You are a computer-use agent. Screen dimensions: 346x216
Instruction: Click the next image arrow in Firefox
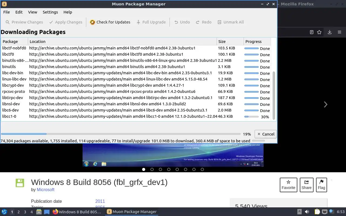coord(325,104)
